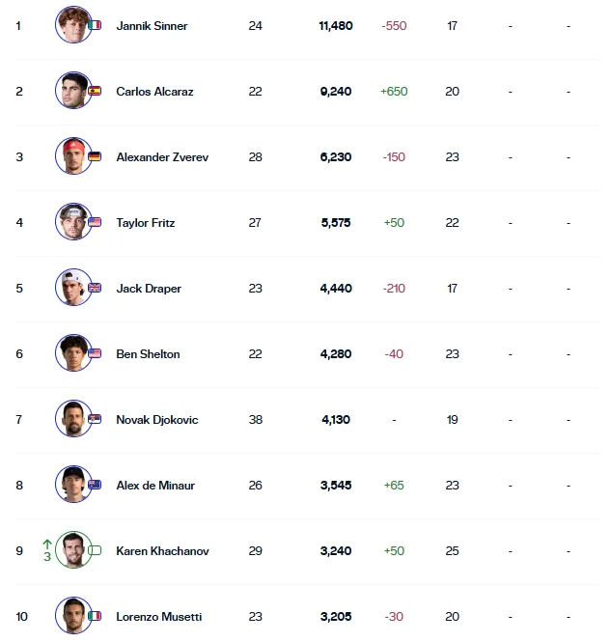
Task: Click the Australian flag beside Alex de Minaur
Action: (95, 485)
